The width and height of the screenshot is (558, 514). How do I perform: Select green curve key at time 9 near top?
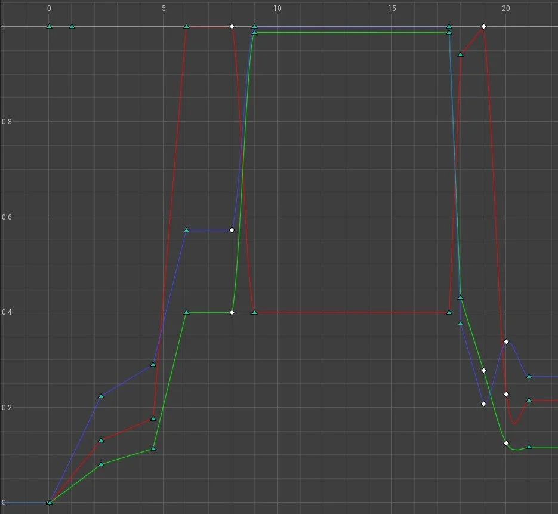coord(254,32)
